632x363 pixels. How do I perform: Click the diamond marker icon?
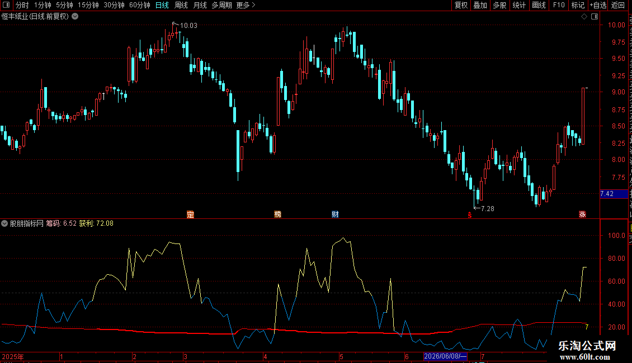[584, 17]
